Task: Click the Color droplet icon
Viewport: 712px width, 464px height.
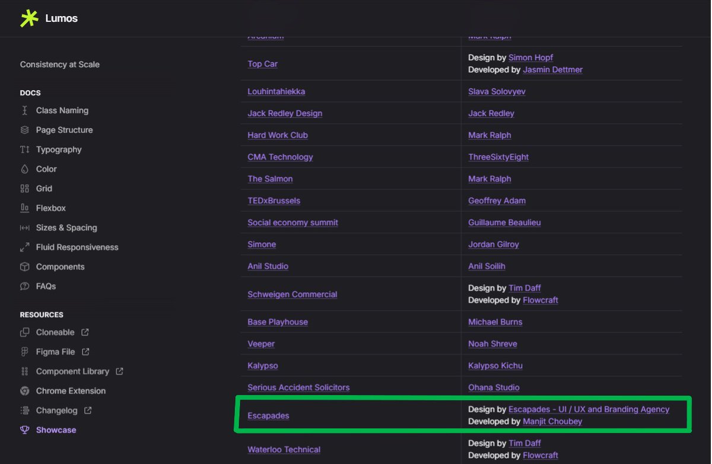Action: click(x=24, y=169)
